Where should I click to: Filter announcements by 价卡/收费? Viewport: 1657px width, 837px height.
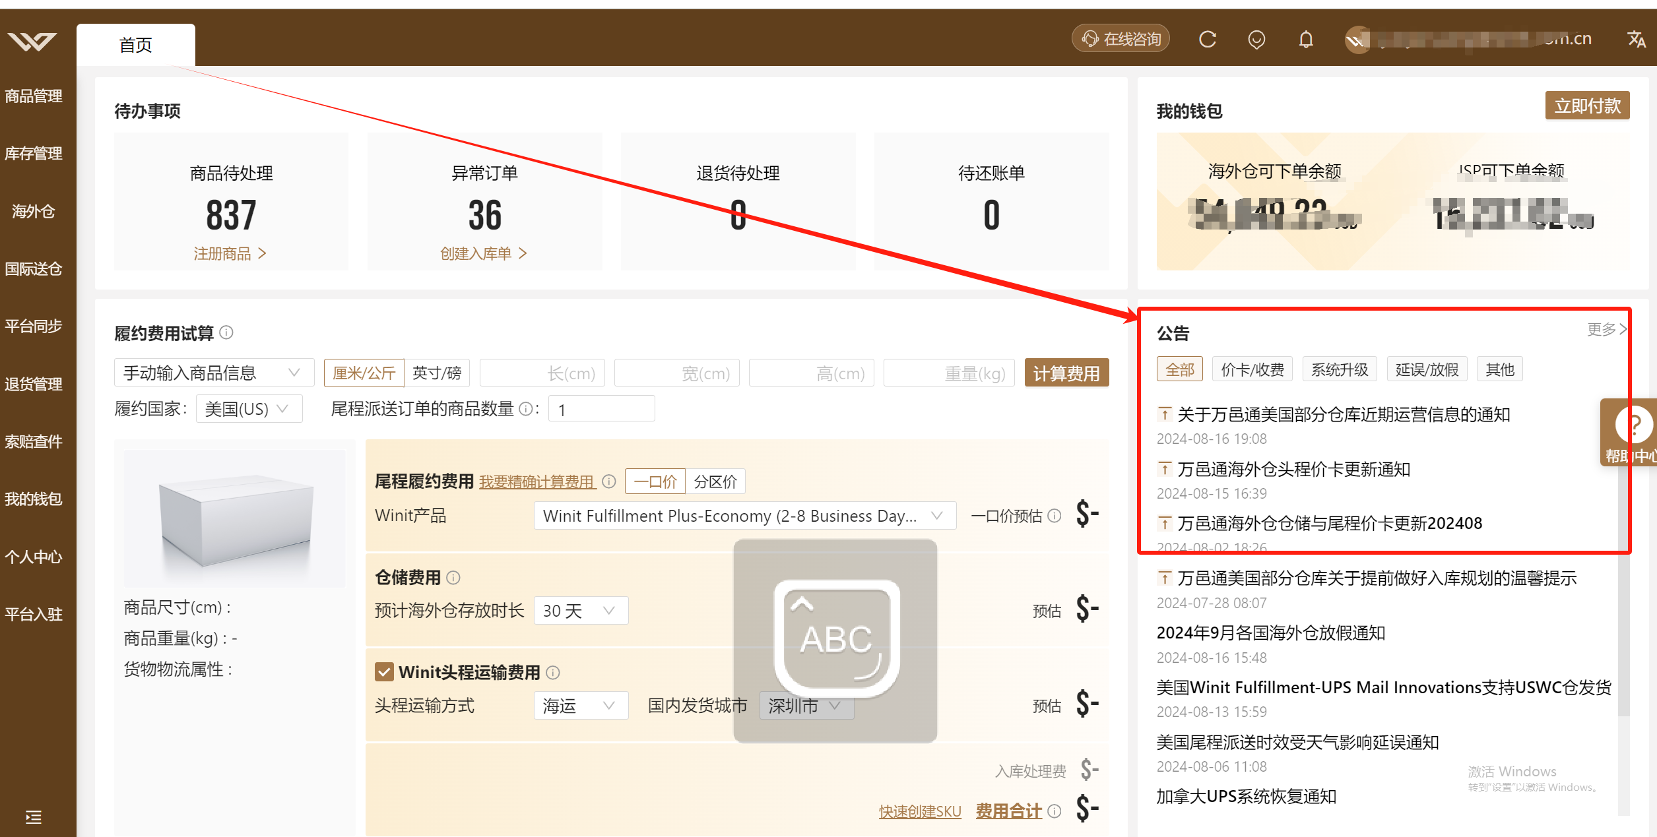click(1252, 369)
